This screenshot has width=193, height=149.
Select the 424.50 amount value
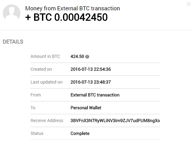[x=77, y=56]
